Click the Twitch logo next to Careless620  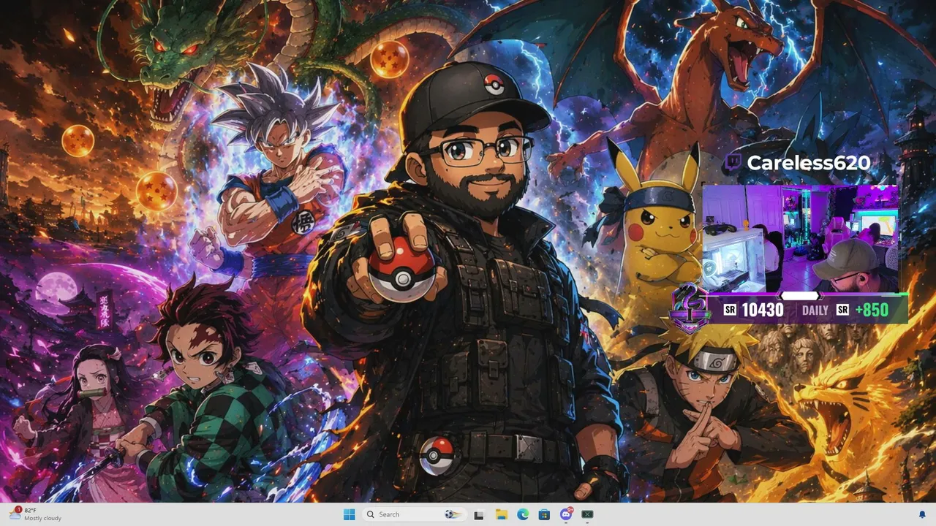733,162
